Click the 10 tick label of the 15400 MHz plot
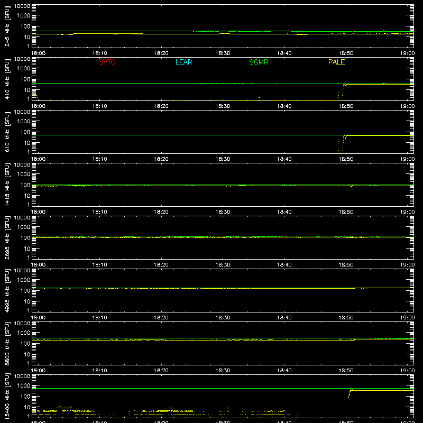The image size is (423, 423). click(x=27, y=407)
